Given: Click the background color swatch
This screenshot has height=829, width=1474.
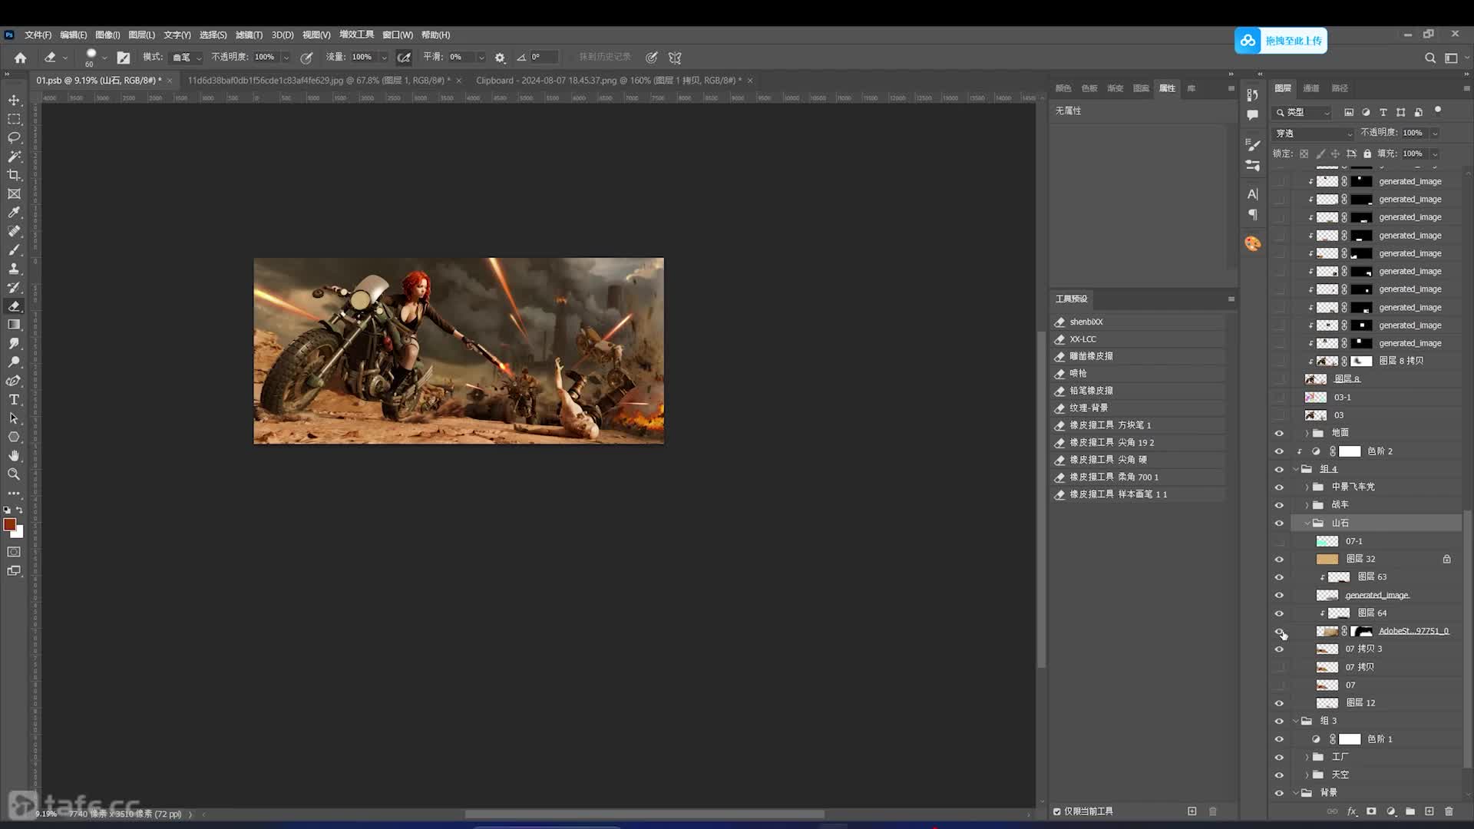Looking at the screenshot, I should tap(19, 533).
